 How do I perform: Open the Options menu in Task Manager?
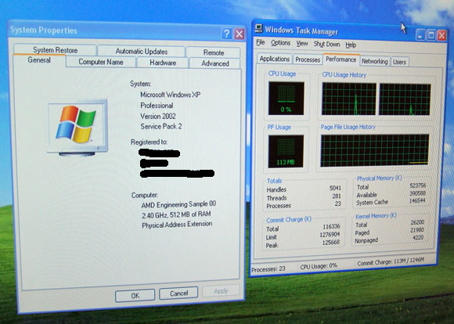(280, 43)
